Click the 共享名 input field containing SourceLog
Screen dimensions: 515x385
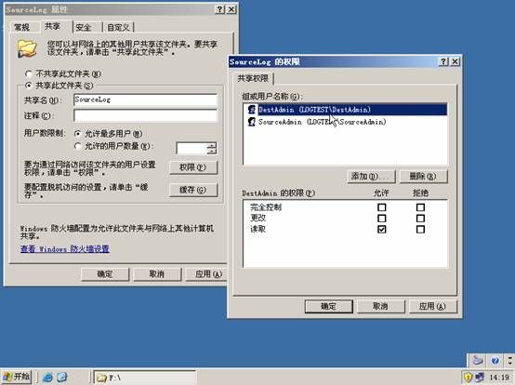tap(146, 100)
